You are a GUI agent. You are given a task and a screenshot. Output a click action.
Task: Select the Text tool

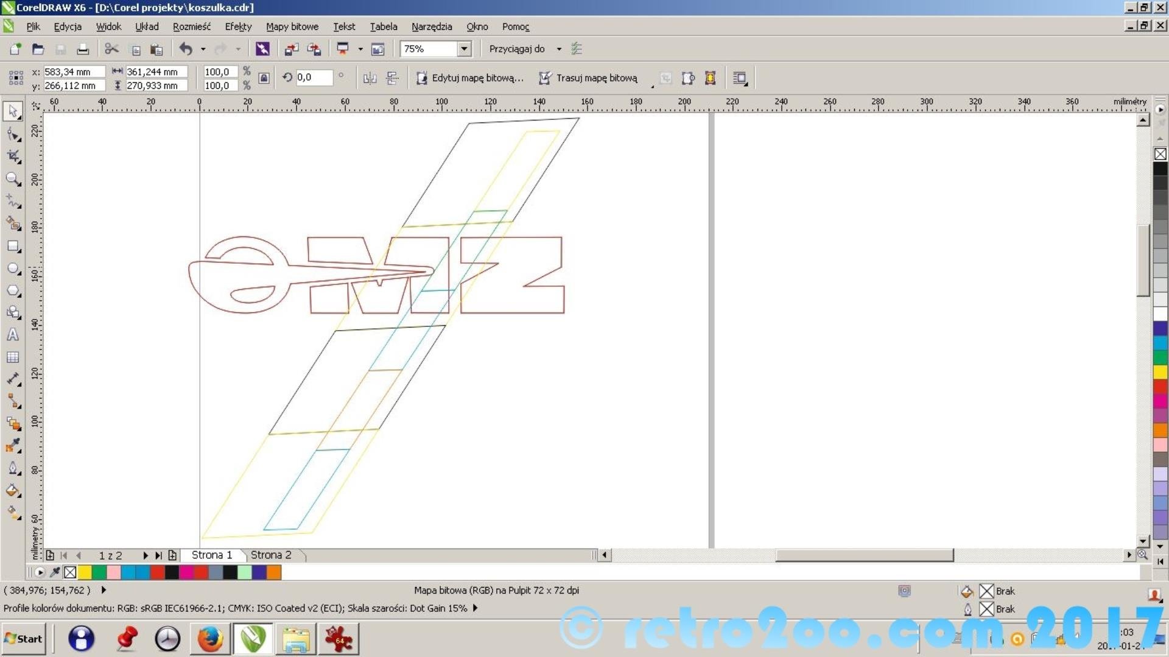click(13, 335)
